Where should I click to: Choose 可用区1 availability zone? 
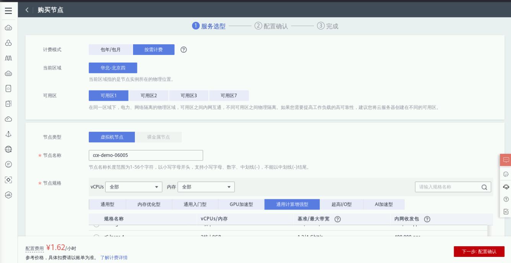(x=109, y=95)
